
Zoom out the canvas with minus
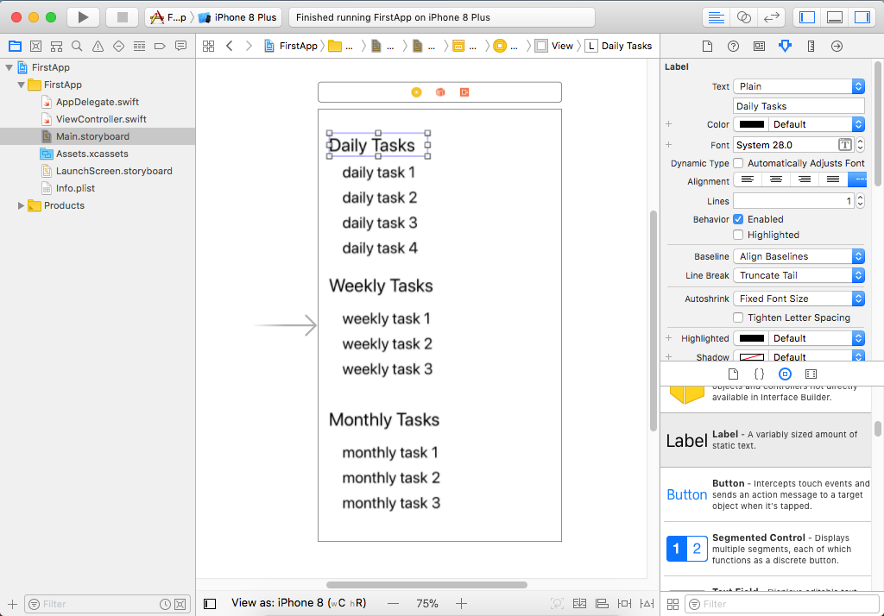tap(393, 604)
